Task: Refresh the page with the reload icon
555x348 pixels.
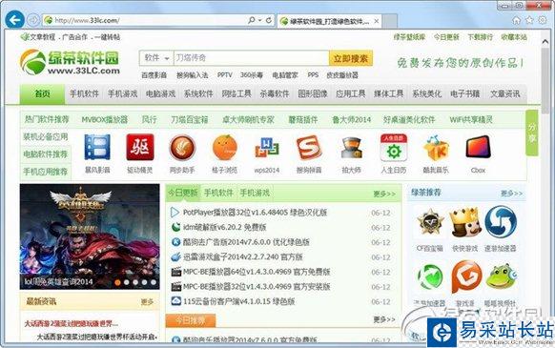Action: pyautogui.click(x=269, y=20)
